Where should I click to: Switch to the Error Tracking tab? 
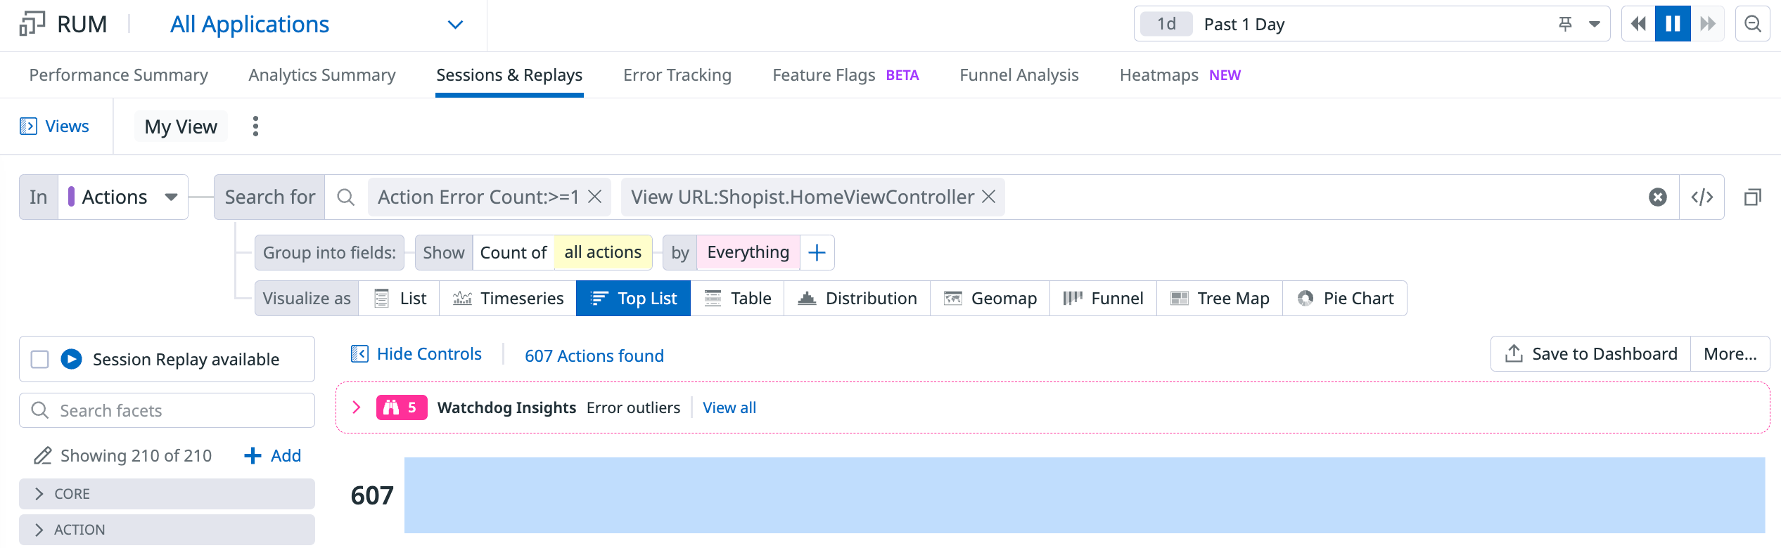[677, 75]
